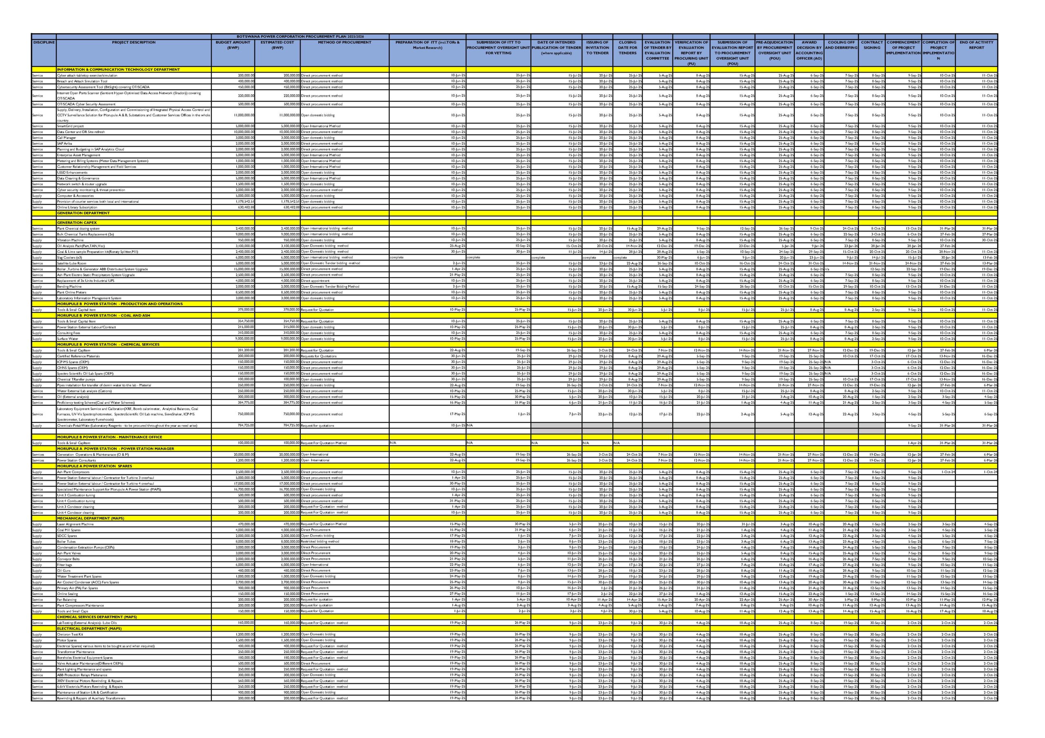Select the 'Call Manager' cell
This screenshot has width=1045, height=738.
pyautogui.click(x=133, y=138)
